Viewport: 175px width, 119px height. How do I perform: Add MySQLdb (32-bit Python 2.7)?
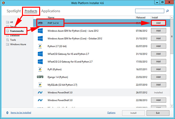click(158, 85)
